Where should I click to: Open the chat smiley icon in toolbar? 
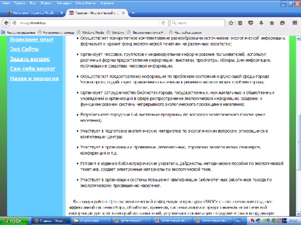pyautogui.click(x=282, y=23)
